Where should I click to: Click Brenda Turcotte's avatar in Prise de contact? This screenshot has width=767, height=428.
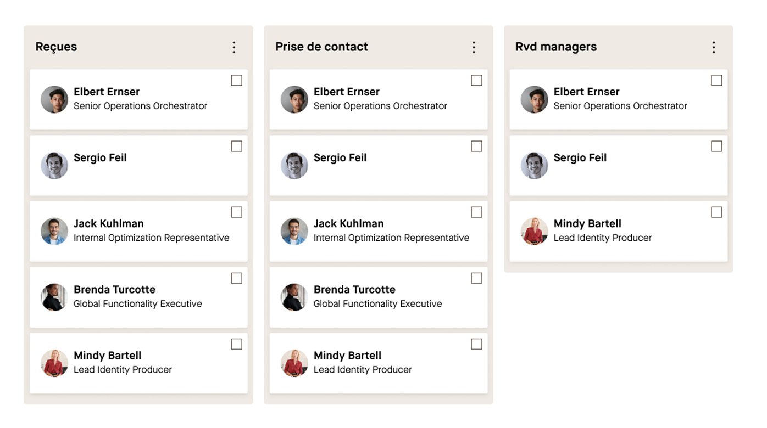pyautogui.click(x=294, y=297)
